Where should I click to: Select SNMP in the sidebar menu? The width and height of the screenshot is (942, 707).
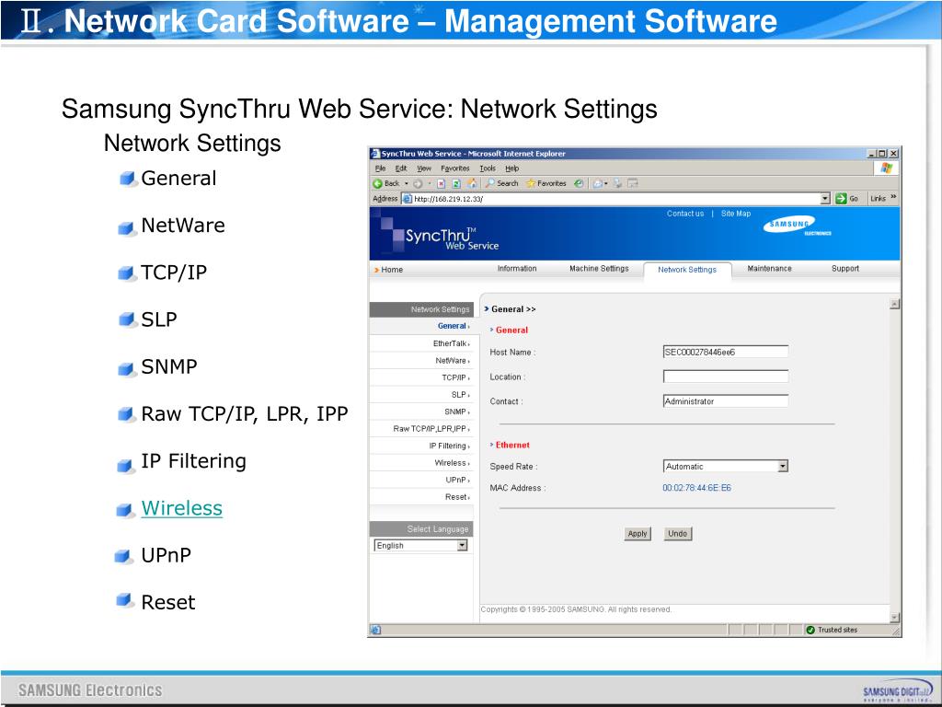421,411
